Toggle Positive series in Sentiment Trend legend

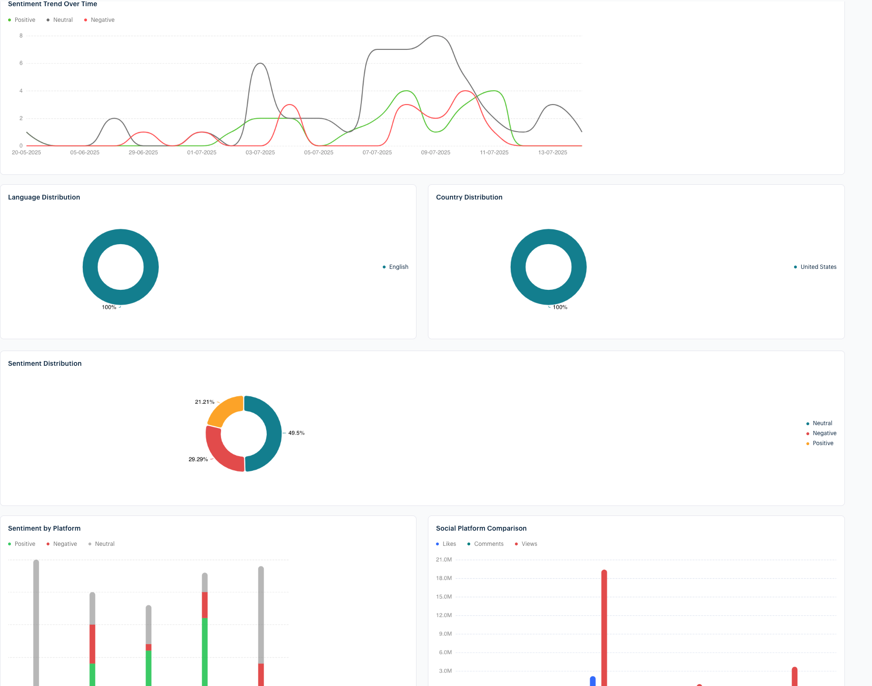point(22,20)
